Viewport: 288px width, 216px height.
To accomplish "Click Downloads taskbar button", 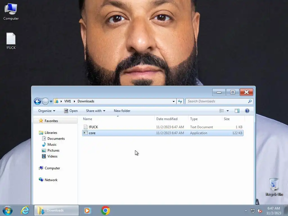I will [56, 210].
